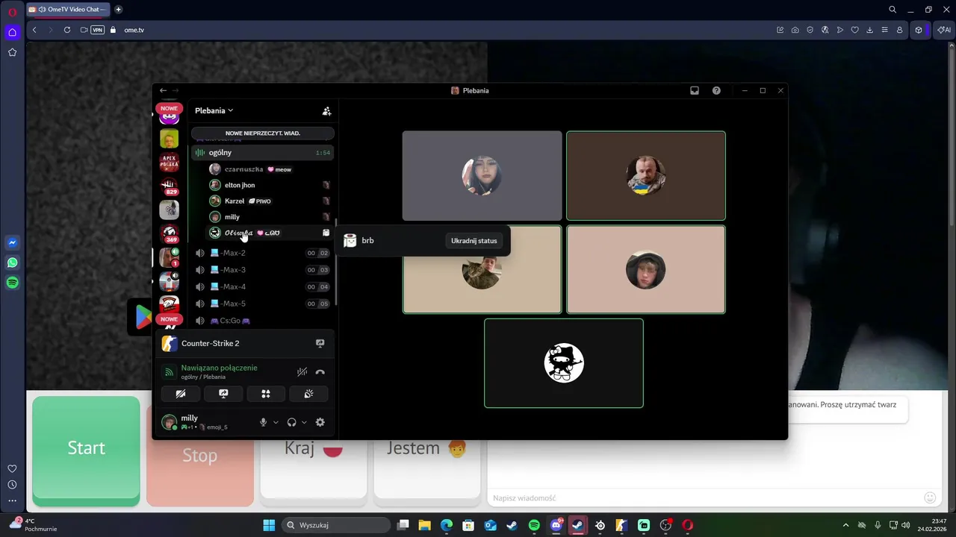Image resolution: width=956 pixels, height=537 pixels.
Task: Jump to NOWE NIEPRZECZYT. WIAD. messages
Action: tap(263, 133)
